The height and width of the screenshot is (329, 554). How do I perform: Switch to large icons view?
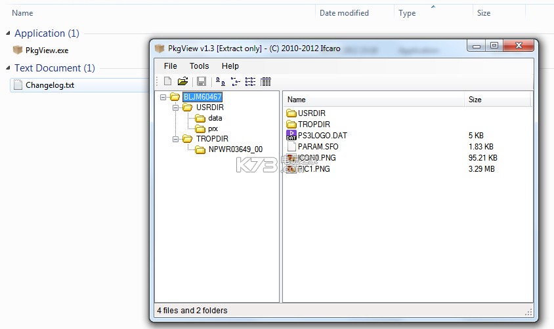(221, 81)
